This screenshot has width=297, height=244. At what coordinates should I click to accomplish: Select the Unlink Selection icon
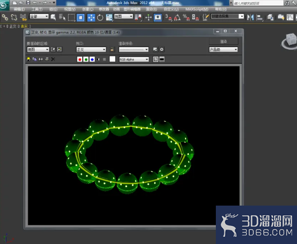point(14,17)
